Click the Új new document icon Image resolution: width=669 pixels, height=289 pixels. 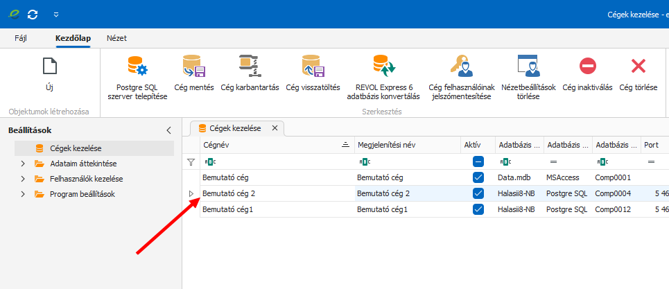pyautogui.click(x=50, y=67)
